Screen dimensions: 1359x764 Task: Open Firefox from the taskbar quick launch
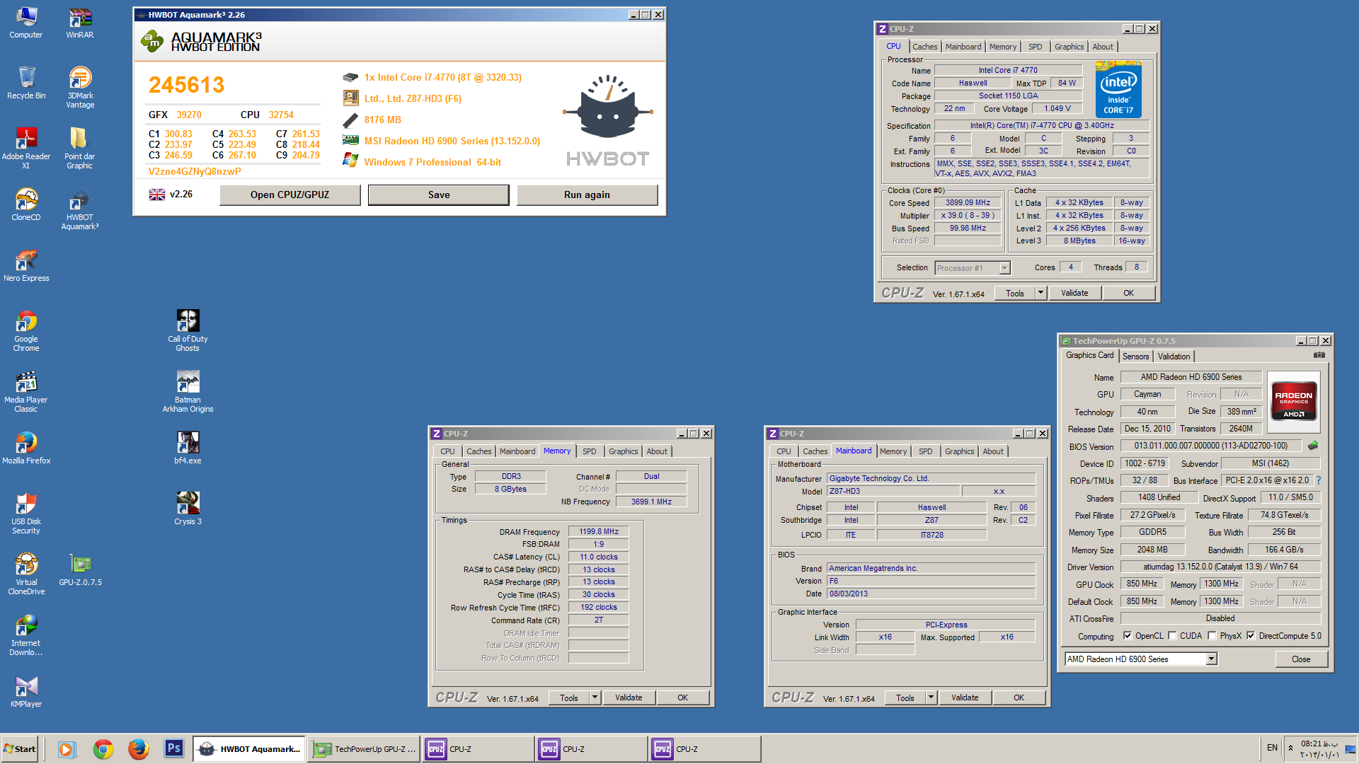pyautogui.click(x=138, y=748)
